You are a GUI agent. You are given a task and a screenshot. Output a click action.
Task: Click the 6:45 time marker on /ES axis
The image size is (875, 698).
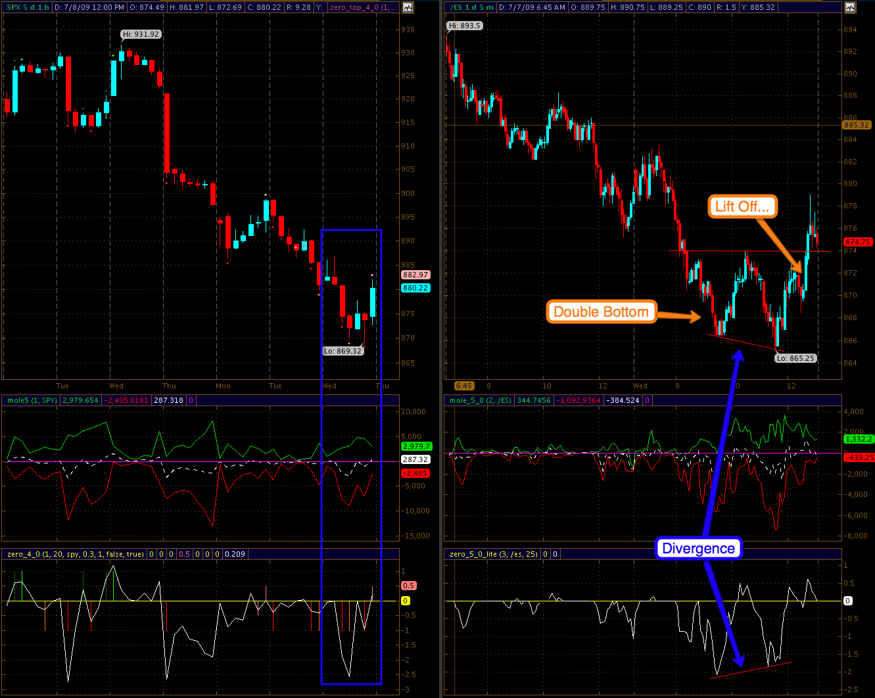463,386
